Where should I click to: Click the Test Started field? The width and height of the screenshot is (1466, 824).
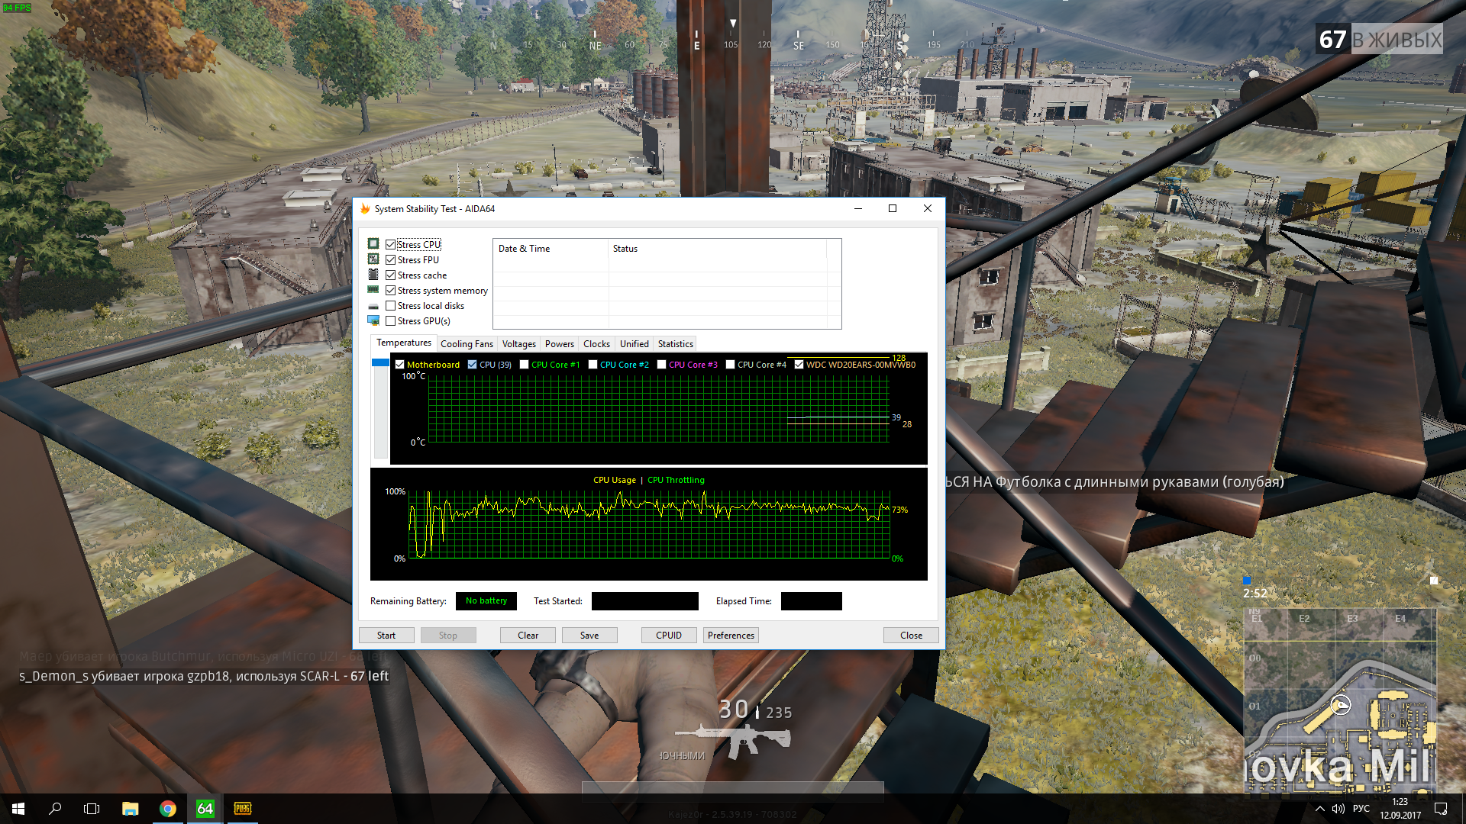pyautogui.click(x=645, y=601)
